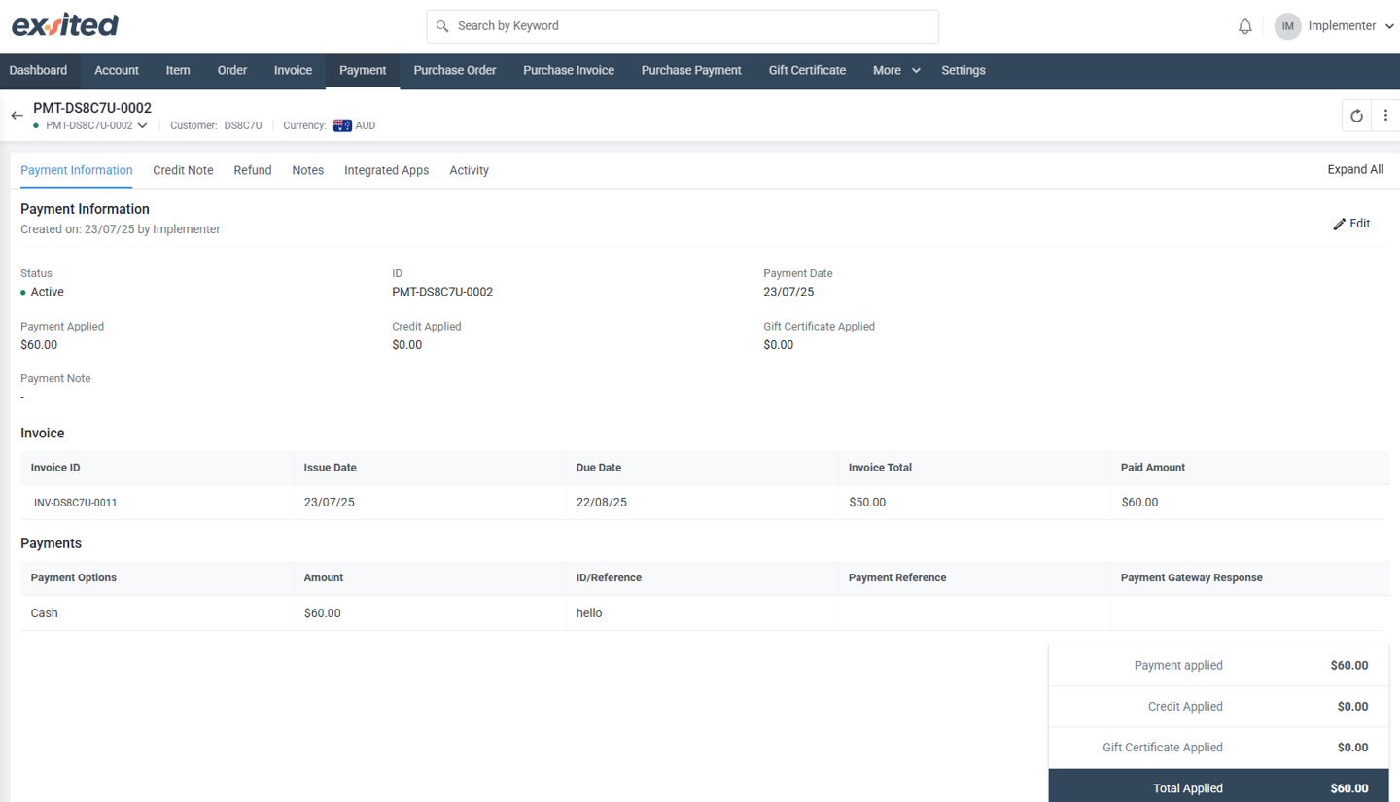Switch to the Refund tab

(x=253, y=170)
